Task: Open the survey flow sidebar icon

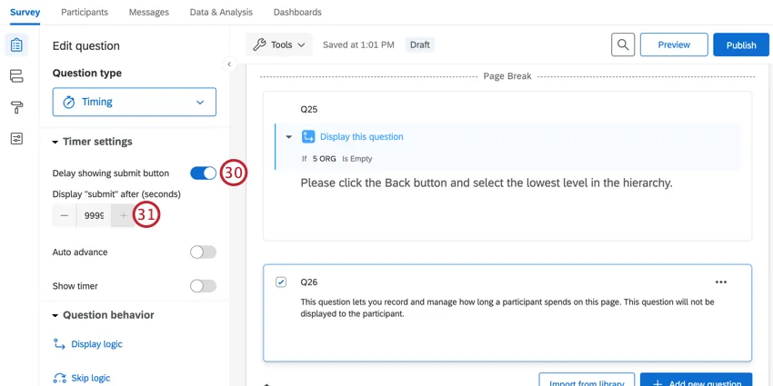Action: (15, 76)
